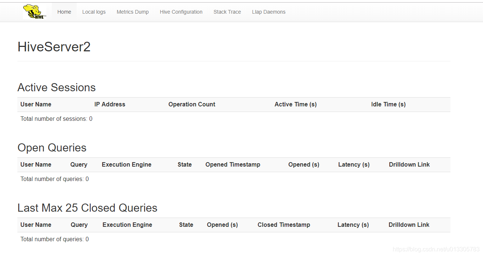Click Query header in Open Queries table

tap(79, 164)
